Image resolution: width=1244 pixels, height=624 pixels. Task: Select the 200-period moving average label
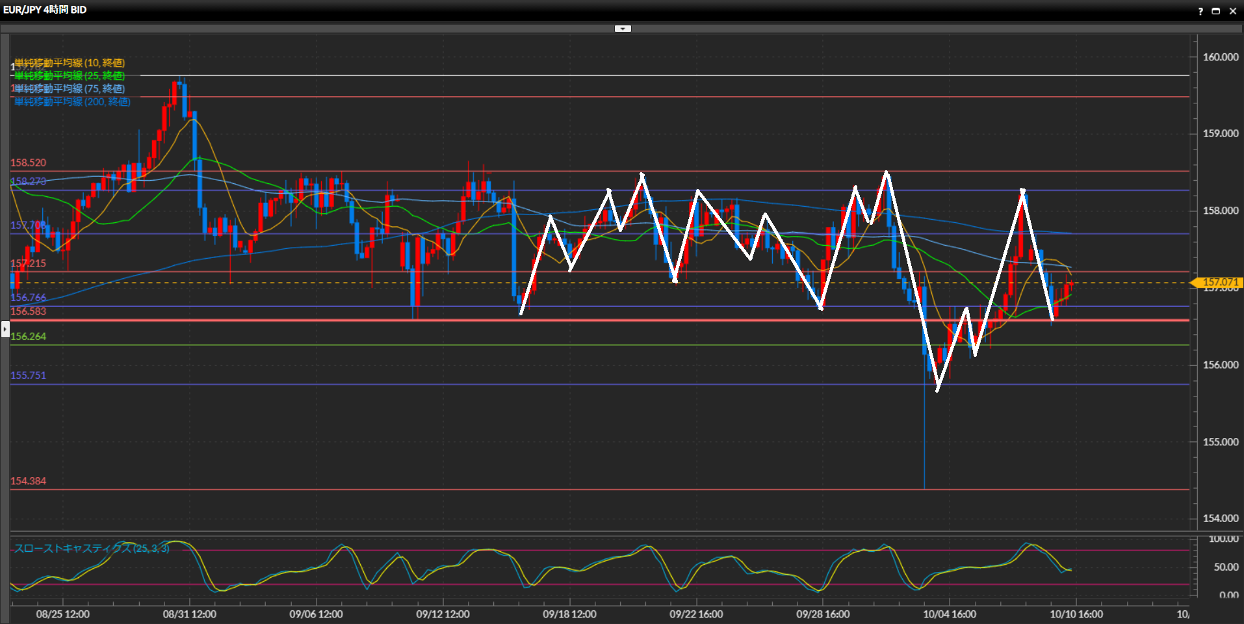click(72, 102)
